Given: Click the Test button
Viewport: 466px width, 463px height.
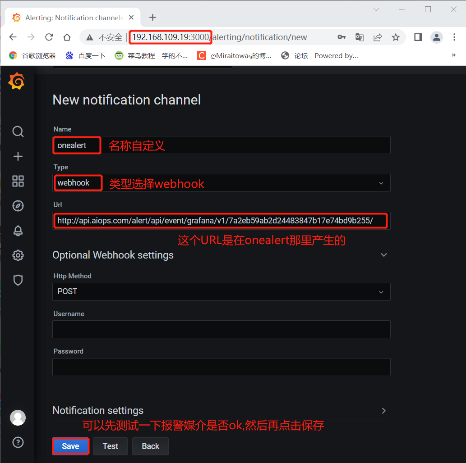Looking at the screenshot, I should 110,446.
